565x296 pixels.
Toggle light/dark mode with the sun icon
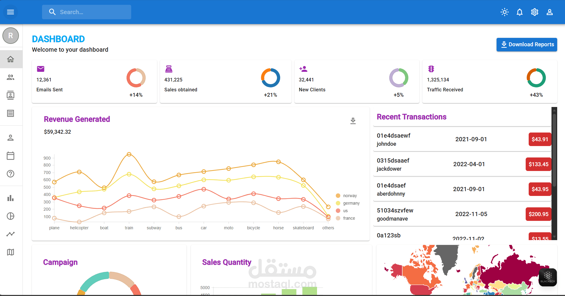pyautogui.click(x=505, y=12)
